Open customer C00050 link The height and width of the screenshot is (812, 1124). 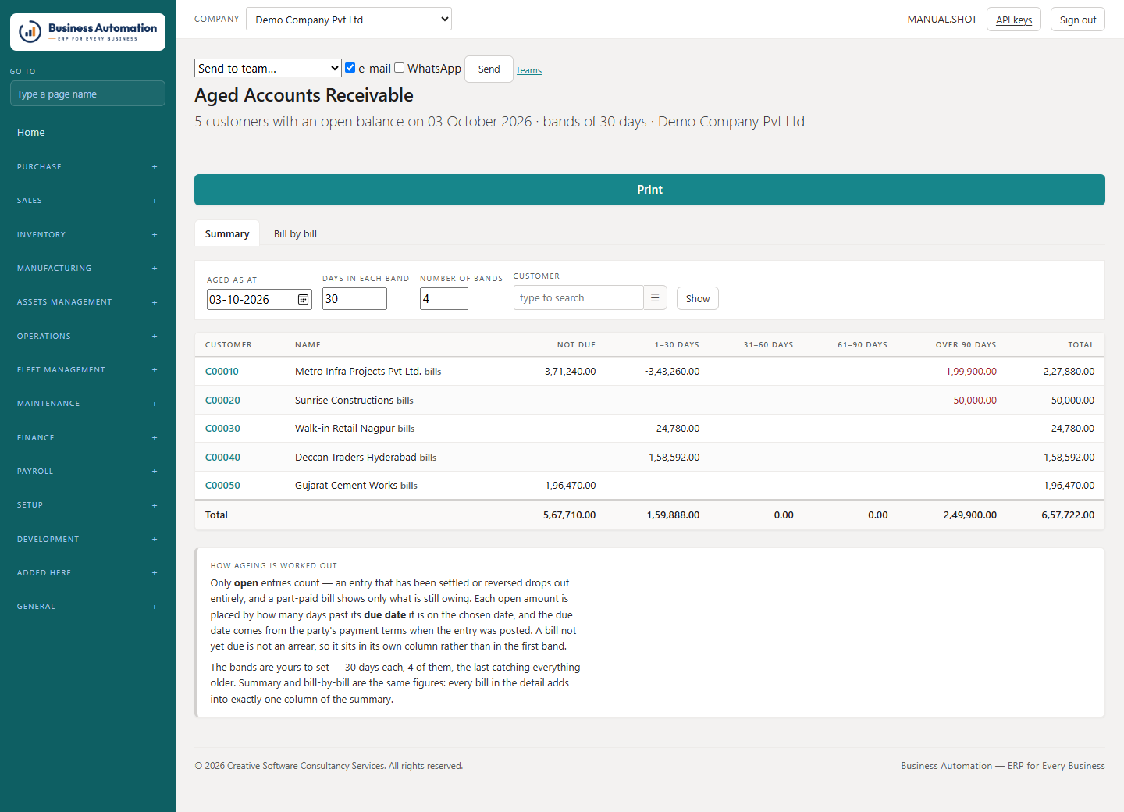222,486
